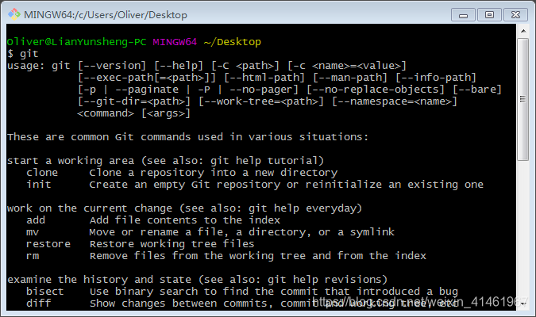
Task: Click the vertical scrollbar thumb
Action: [523, 99]
